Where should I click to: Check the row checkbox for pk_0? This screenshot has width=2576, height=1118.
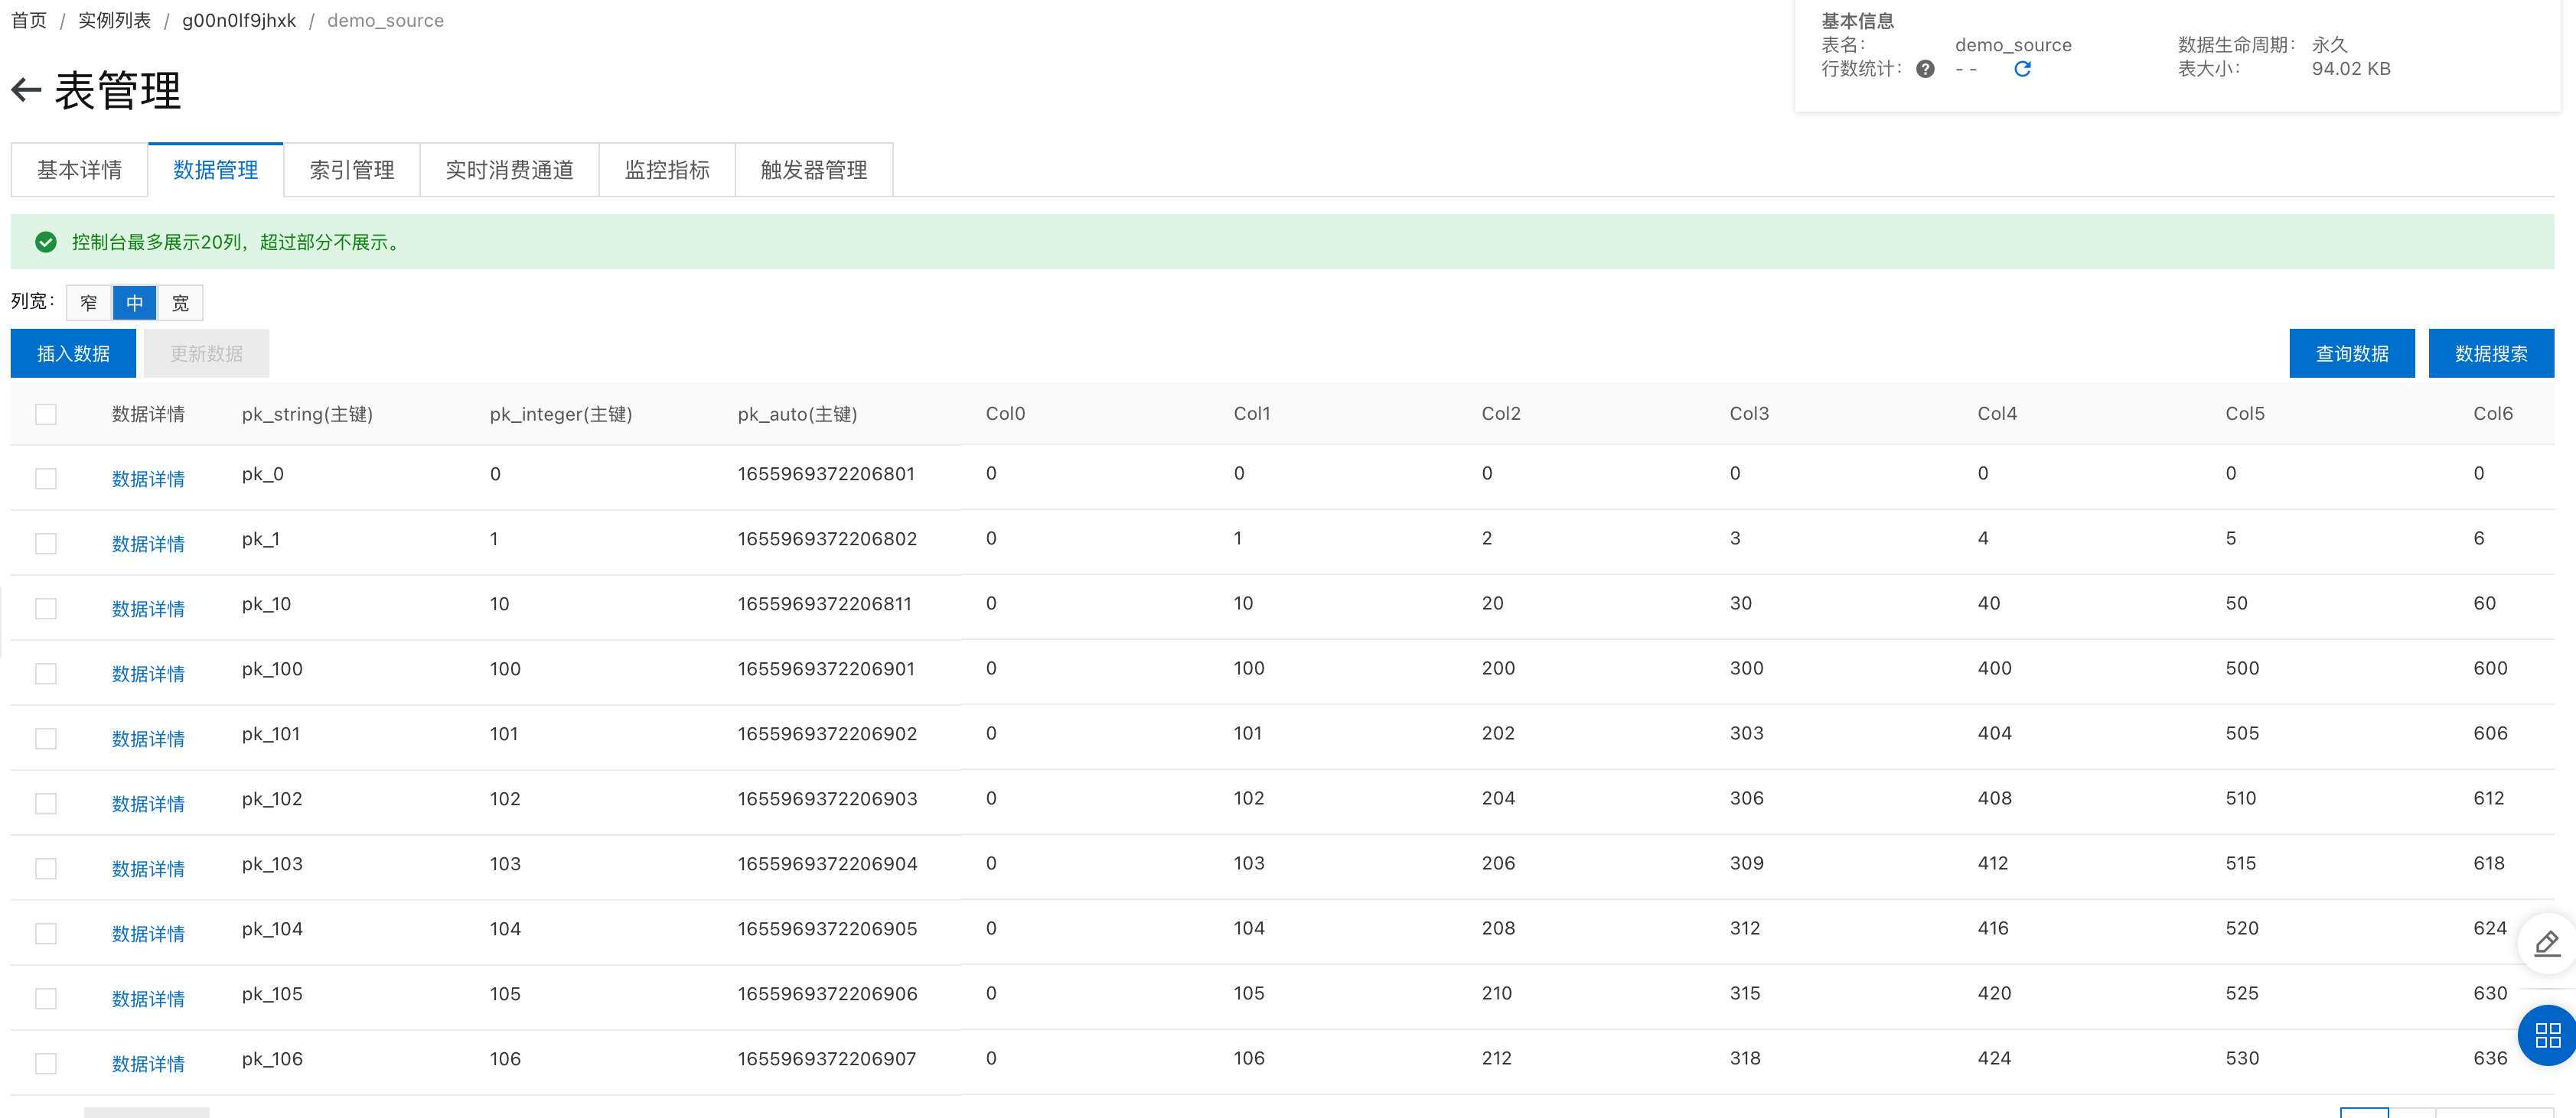46,479
